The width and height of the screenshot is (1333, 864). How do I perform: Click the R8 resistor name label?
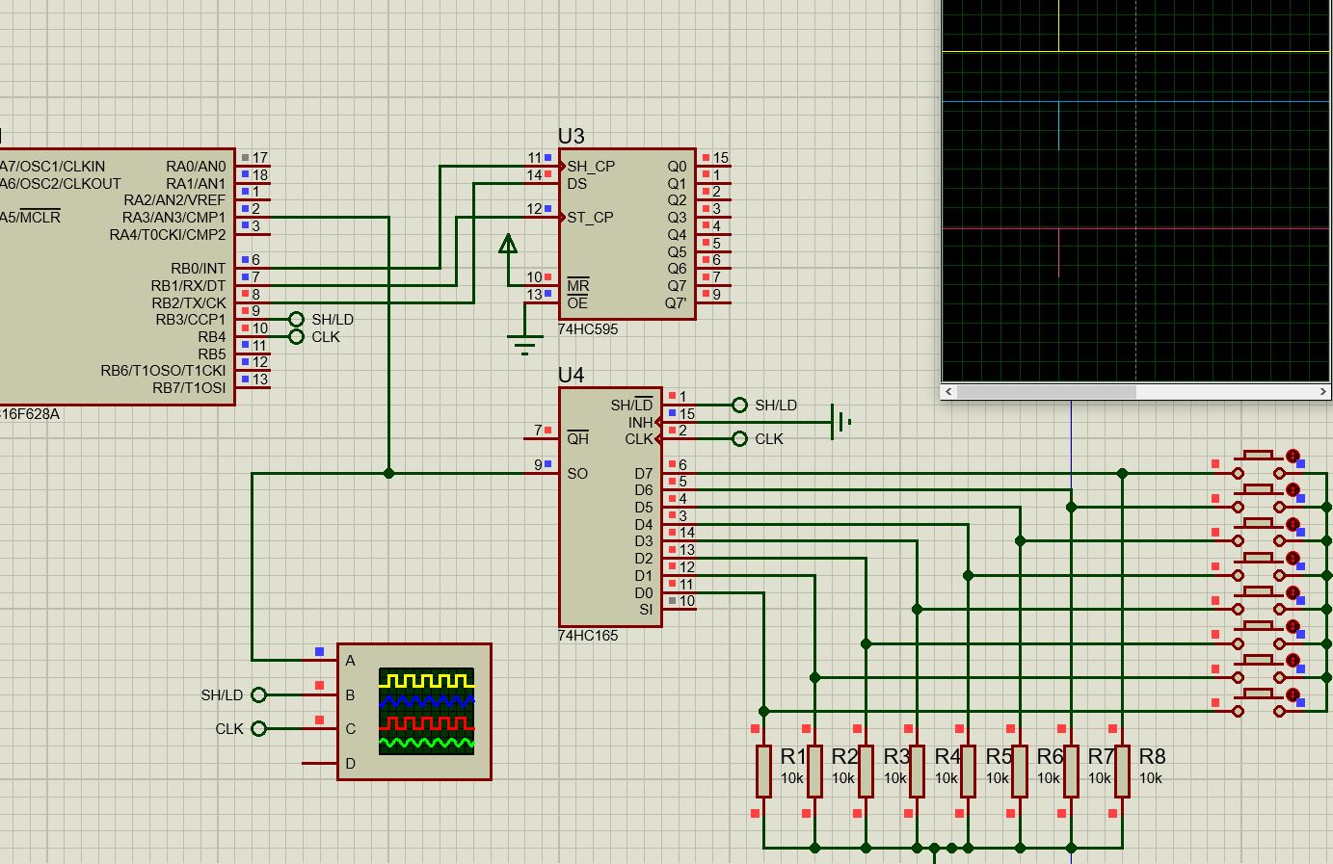point(1152,757)
